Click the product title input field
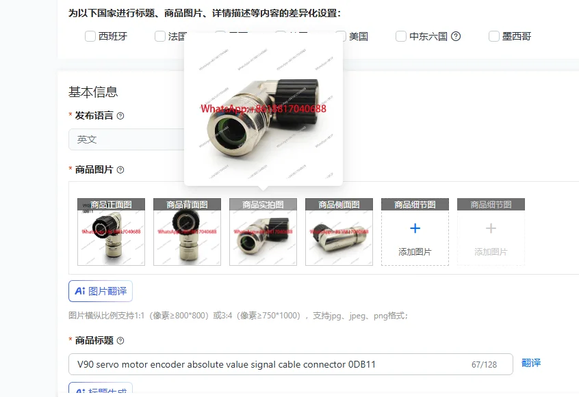579x397 pixels. tap(291, 364)
